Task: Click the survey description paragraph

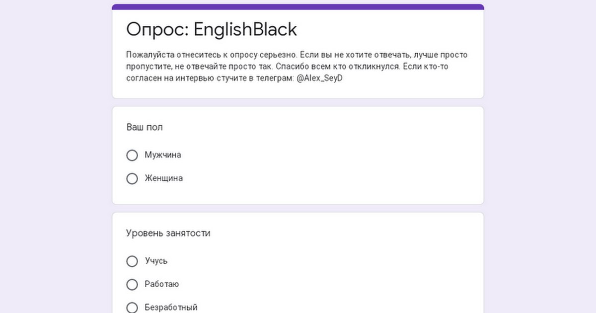Action: coord(297,67)
